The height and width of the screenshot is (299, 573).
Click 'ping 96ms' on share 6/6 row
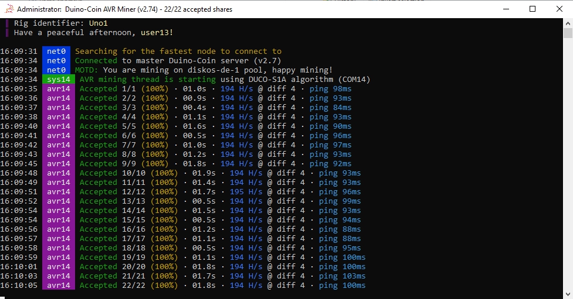(330, 136)
